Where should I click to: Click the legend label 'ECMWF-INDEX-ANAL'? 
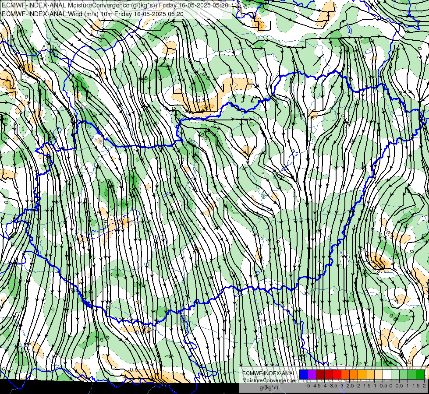pyautogui.click(x=269, y=373)
